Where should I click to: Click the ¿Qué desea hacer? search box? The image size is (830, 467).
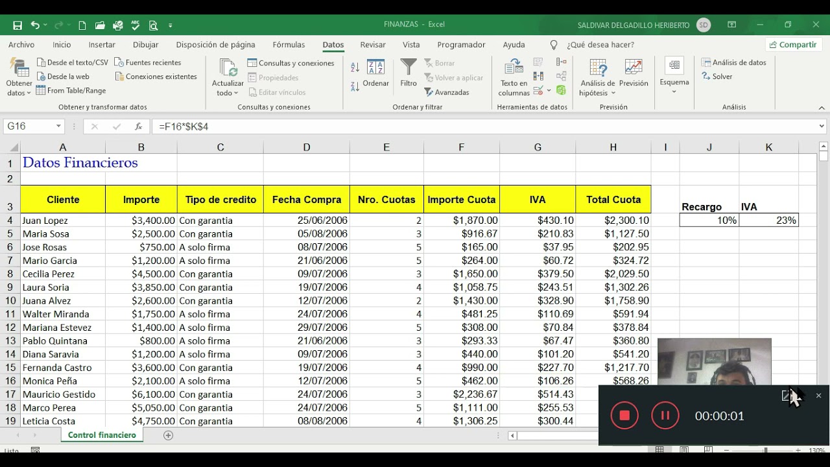click(600, 45)
